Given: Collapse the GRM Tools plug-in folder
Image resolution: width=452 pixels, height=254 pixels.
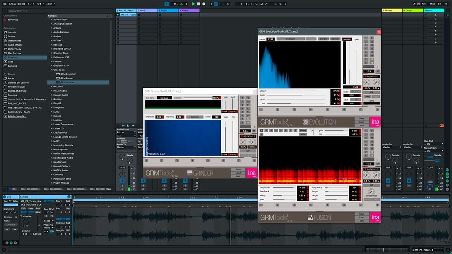Looking at the screenshot, I should pyautogui.click(x=52, y=70).
